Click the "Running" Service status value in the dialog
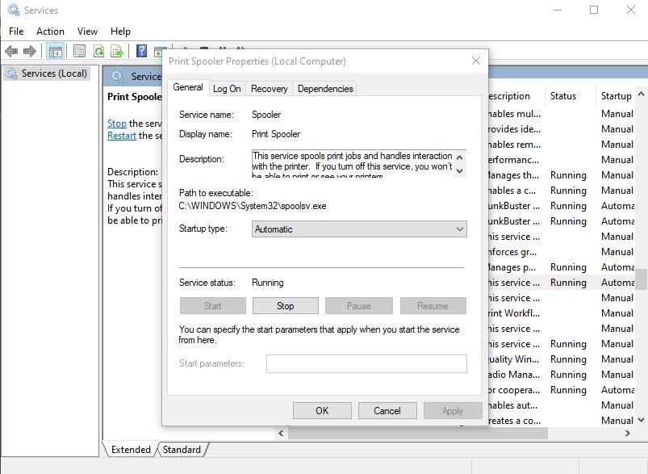Screen dimensions: 648x474 (x=267, y=283)
